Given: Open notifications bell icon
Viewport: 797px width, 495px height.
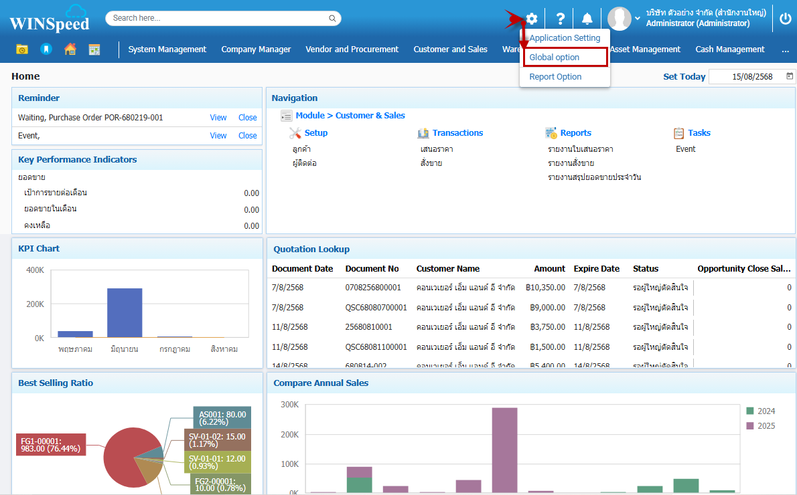Looking at the screenshot, I should pos(587,19).
